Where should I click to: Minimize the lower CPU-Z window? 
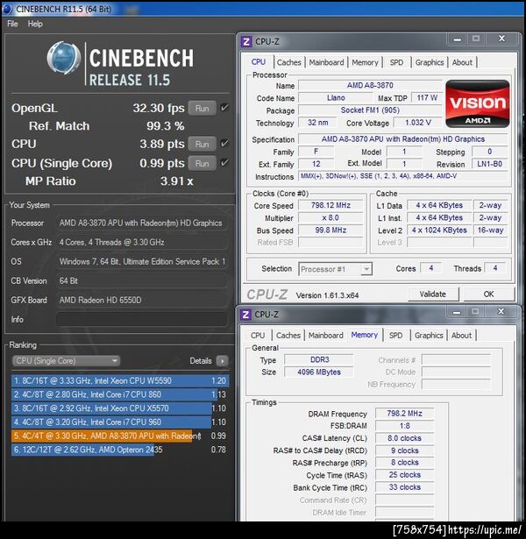point(457,312)
